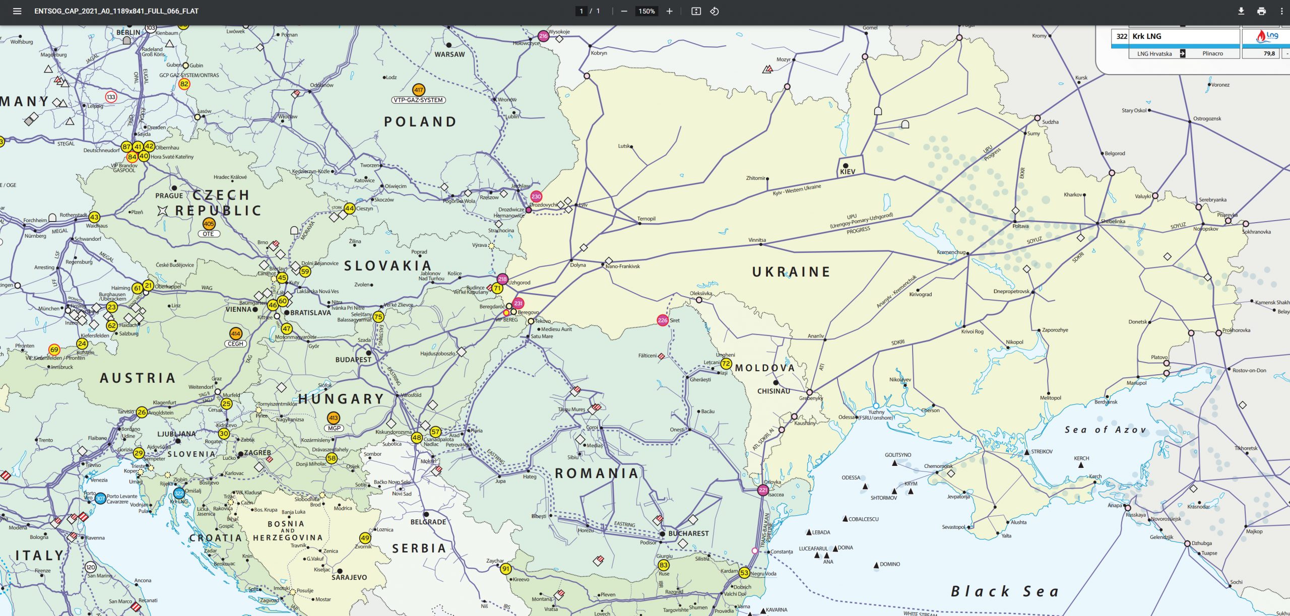Edit the current page number field
Screen dimensions: 1290x616
click(581, 11)
